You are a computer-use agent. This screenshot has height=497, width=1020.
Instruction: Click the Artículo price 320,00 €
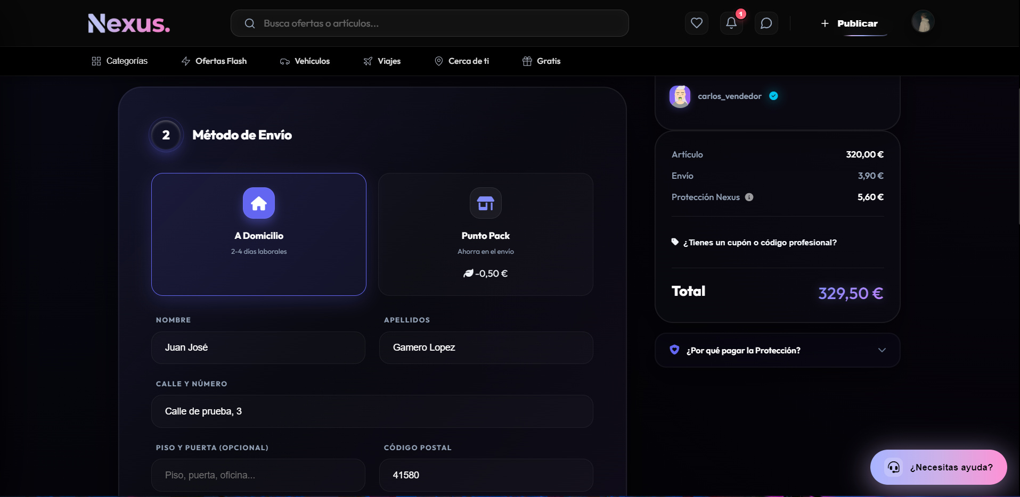[864, 154]
